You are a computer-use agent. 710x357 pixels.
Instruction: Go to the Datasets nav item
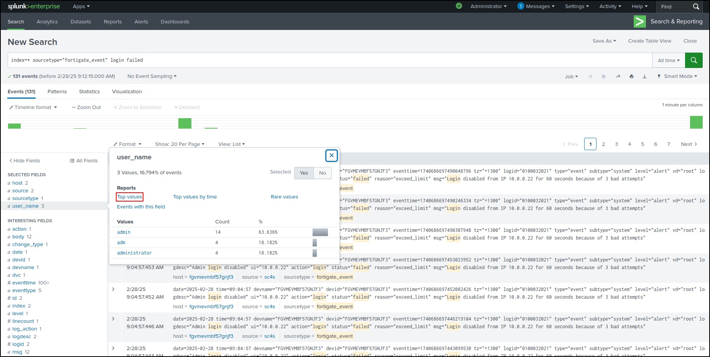pyautogui.click(x=81, y=22)
